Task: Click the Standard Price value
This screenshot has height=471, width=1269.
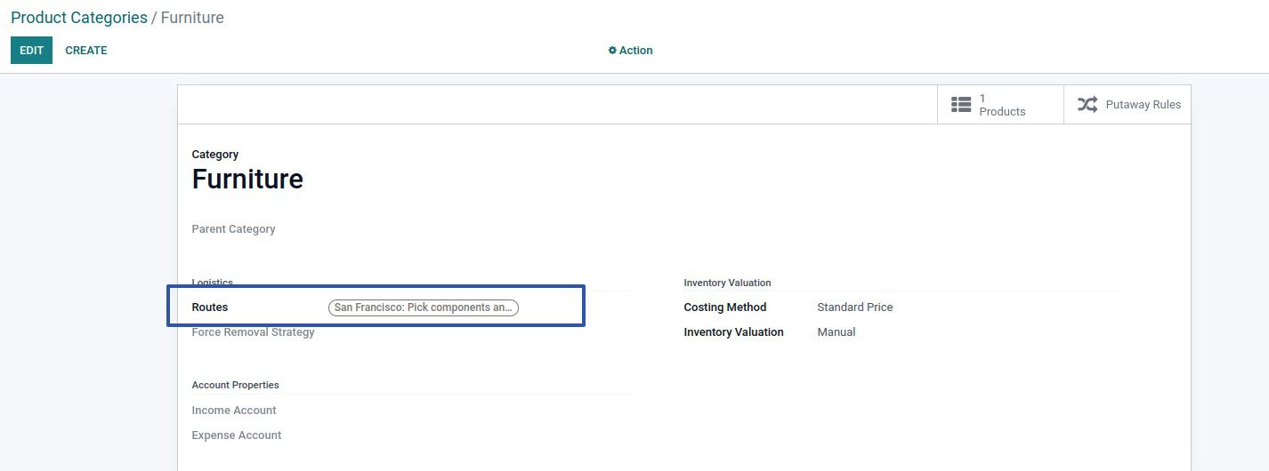Action: pyautogui.click(x=854, y=307)
